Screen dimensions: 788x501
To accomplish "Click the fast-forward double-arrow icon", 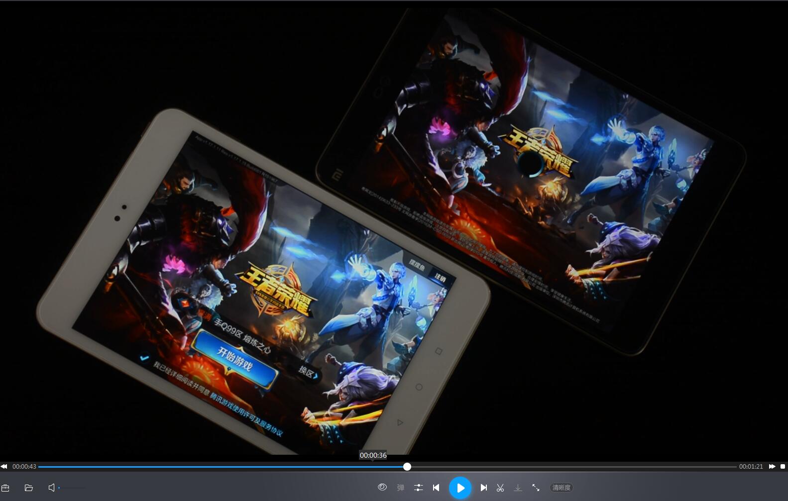I will tap(772, 467).
